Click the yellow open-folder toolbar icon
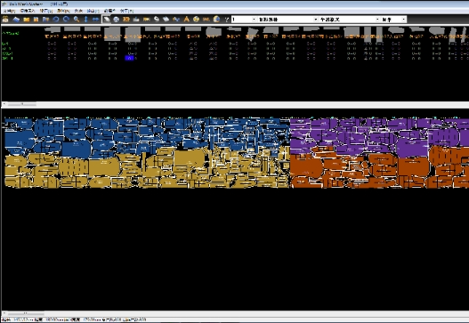 point(27,20)
